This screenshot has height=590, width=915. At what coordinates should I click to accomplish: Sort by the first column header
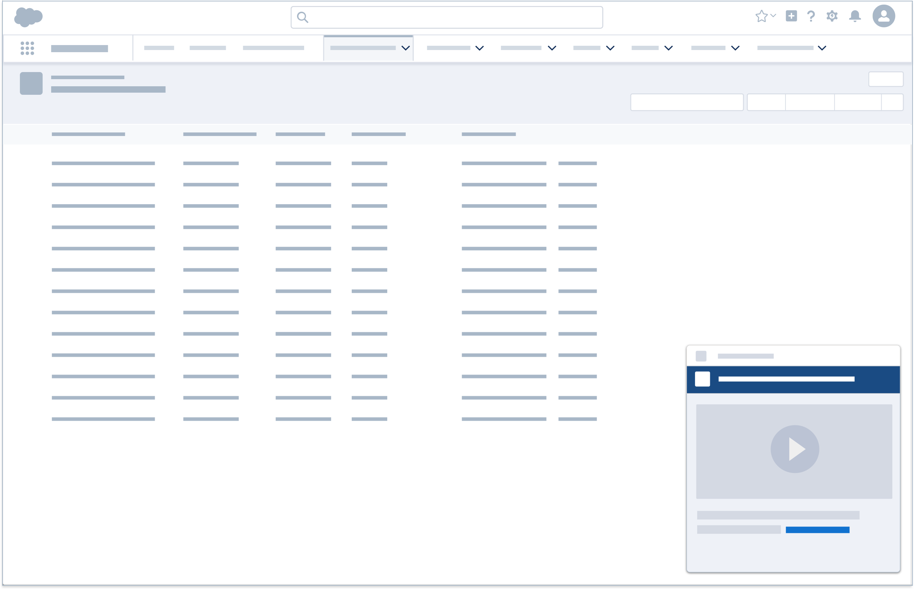pyautogui.click(x=88, y=134)
